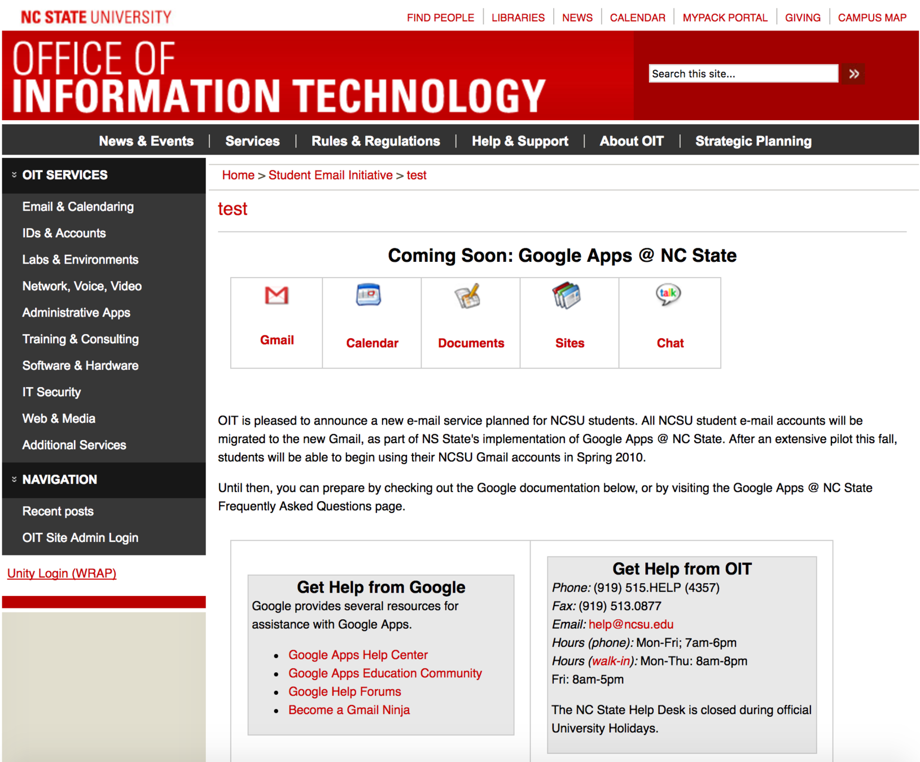
Task: Click the test breadcrumb link
Action: [x=417, y=176]
